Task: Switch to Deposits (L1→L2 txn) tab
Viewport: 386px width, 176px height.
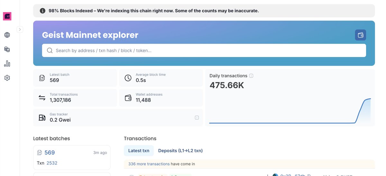Action: (x=180, y=151)
